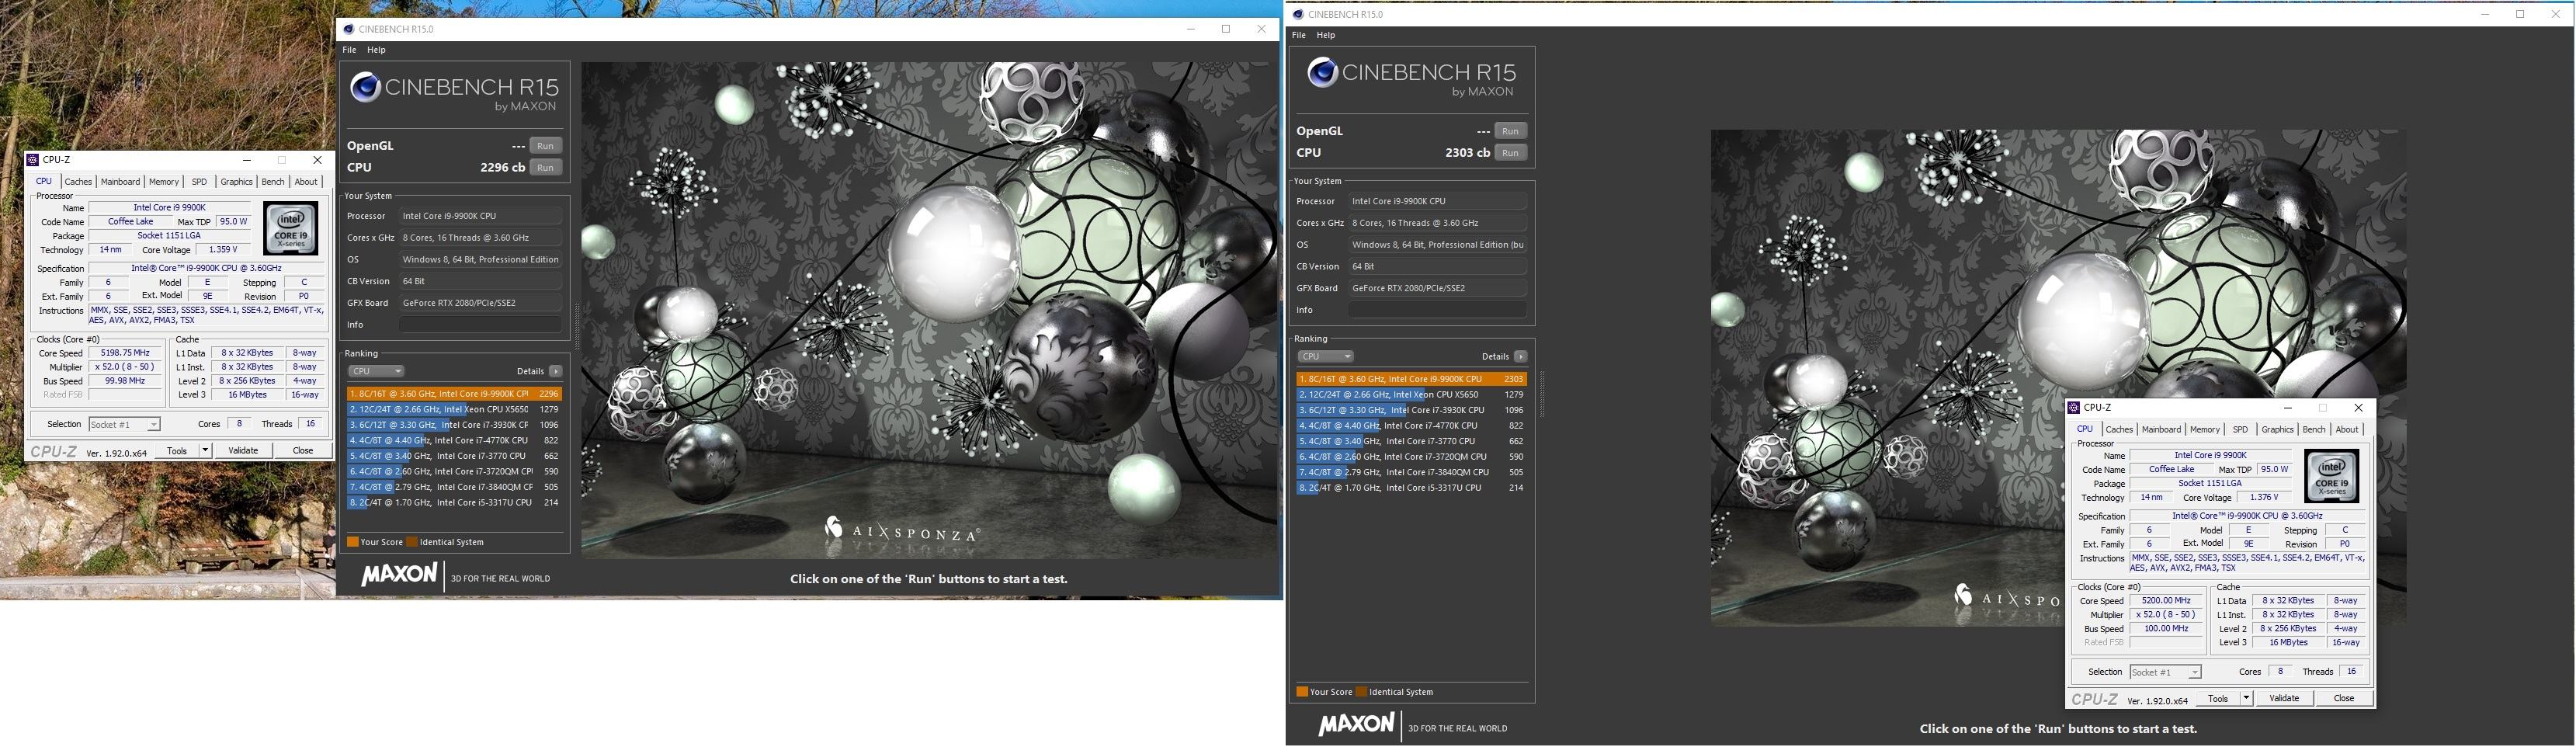Run CPU test beside the 2296 cb score
This screenshot has width=2576, height=747.
(x=545, y=168)
